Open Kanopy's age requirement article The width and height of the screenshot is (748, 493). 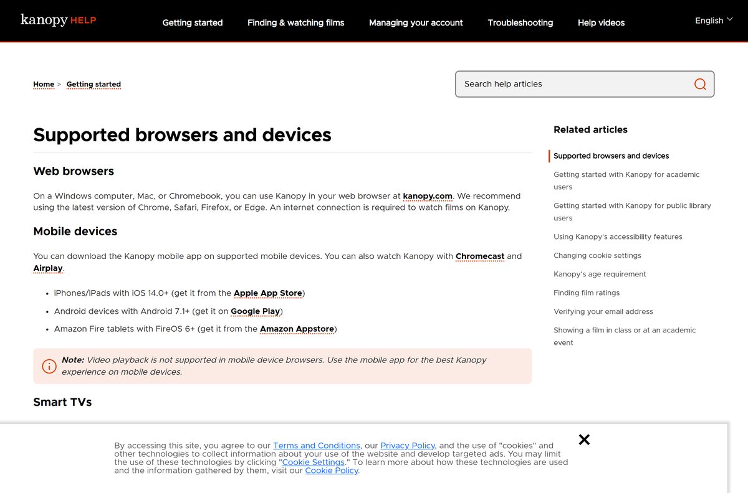tap(600, 274)
